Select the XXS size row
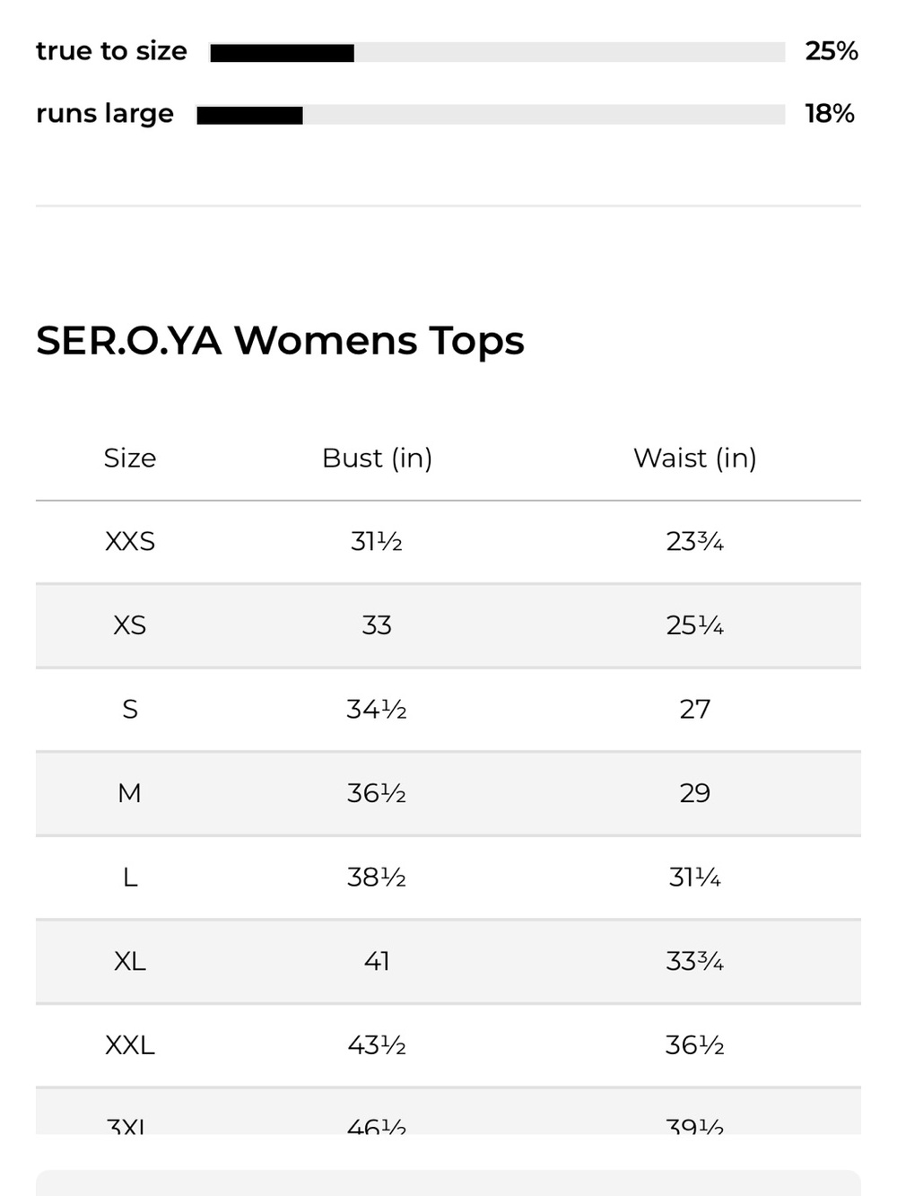The image size is (897, 1196). tap(448, 542)
